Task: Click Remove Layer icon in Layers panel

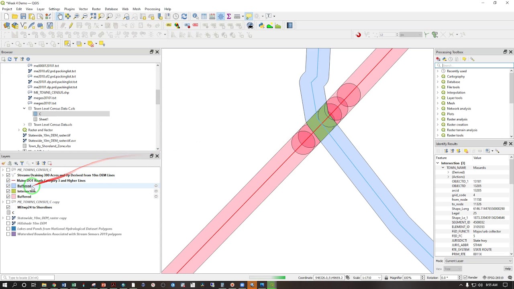Action: [x=50, y=163]
